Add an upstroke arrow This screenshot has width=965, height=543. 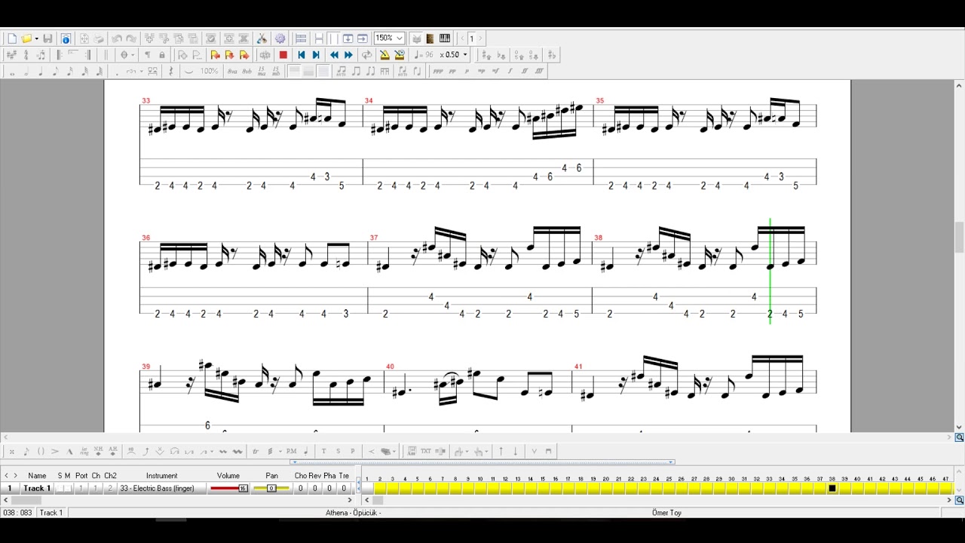pos(501,451)
